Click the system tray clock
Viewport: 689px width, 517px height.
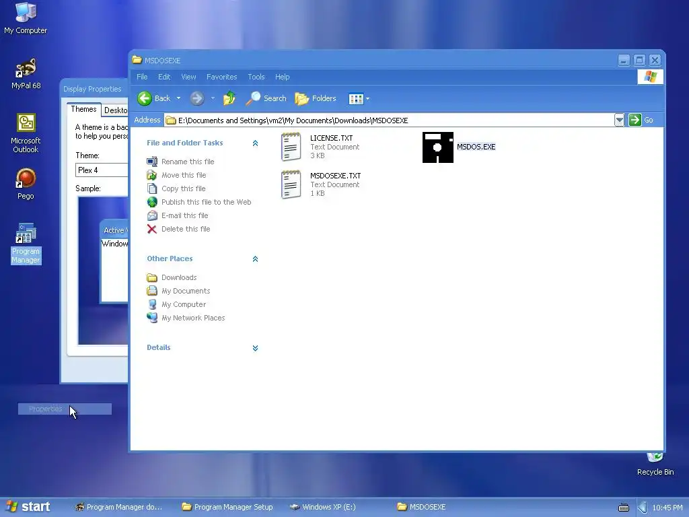(667, 508)
